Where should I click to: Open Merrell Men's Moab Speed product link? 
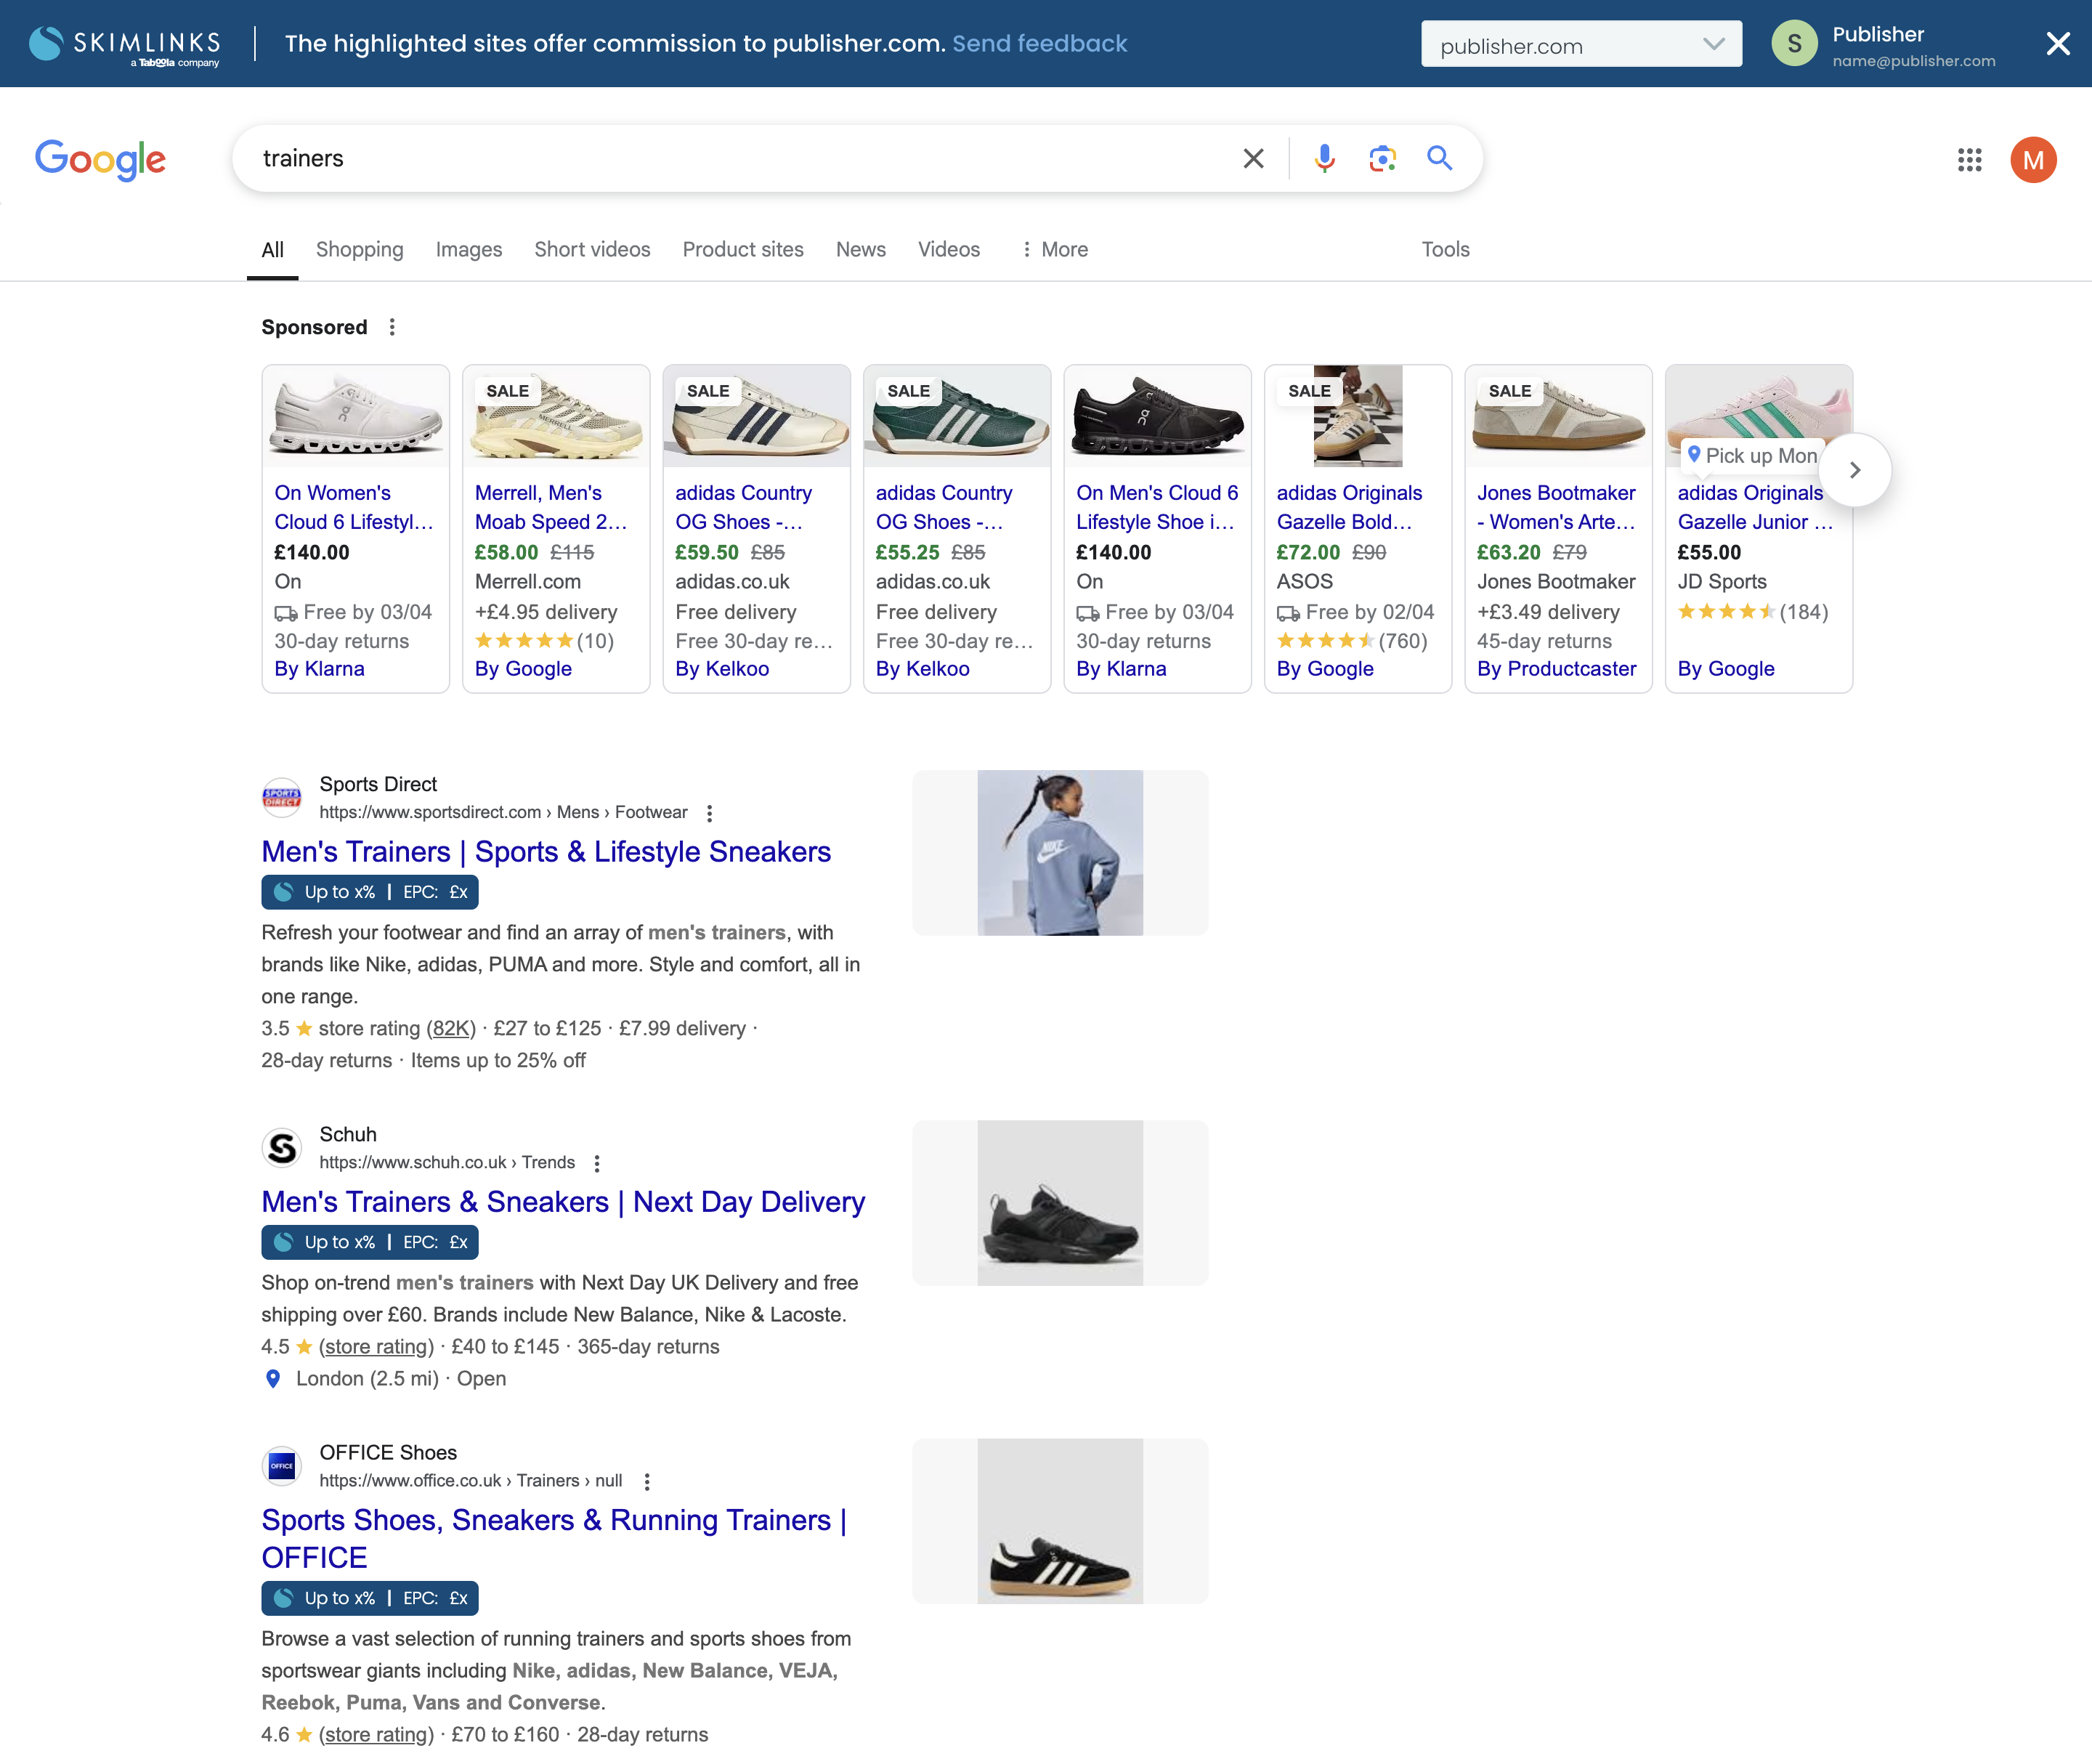pyautogui.click(x=551, y=507)
